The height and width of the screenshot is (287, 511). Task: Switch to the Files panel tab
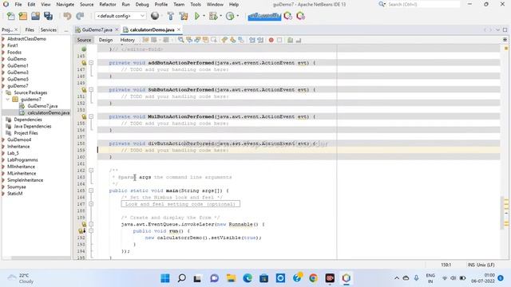point(30,29)
